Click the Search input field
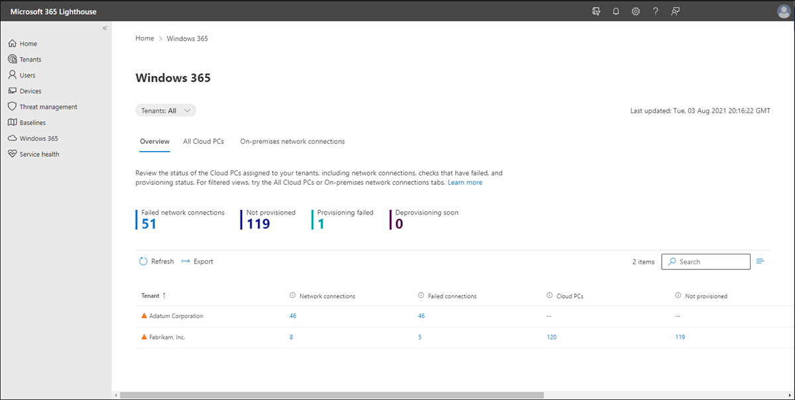 pos(706,262)
